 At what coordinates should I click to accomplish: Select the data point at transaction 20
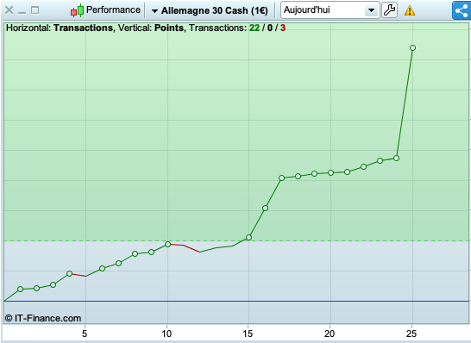coord(330,173)
